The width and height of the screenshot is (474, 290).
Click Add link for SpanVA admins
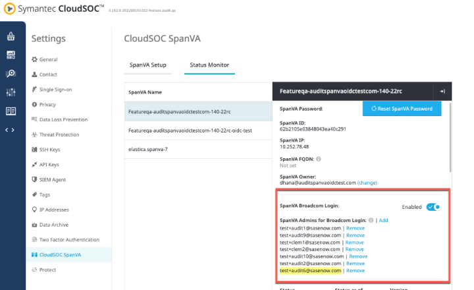[383, 220]
